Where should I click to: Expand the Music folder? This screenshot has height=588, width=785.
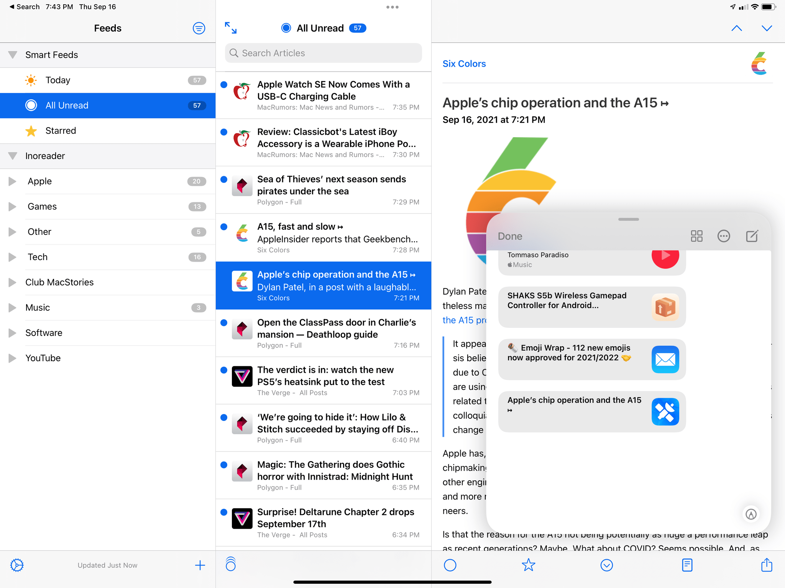tap(12, 308)
